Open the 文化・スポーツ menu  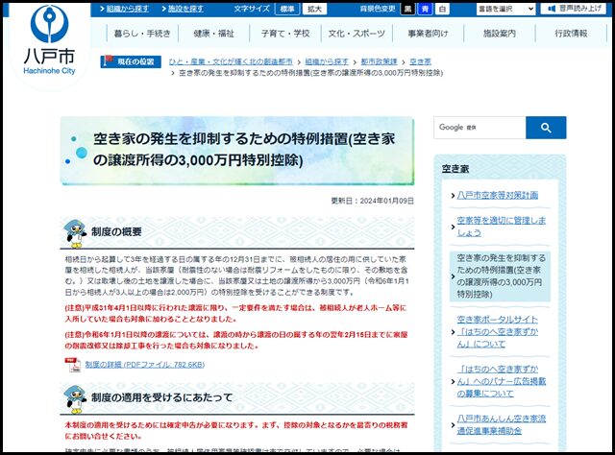coord(357,34)
